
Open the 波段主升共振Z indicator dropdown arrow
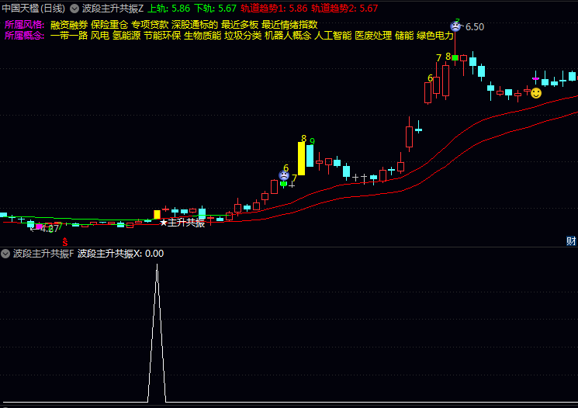[x=74, y=8]
